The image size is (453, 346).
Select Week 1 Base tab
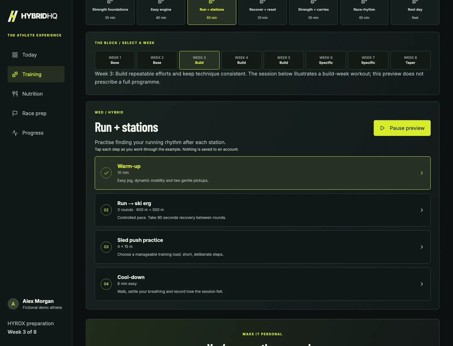[115, 60]
